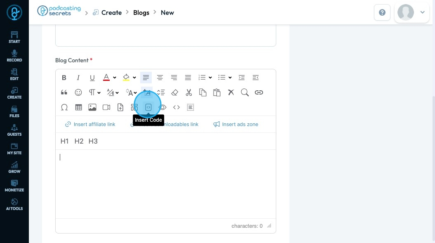Align text right

click(x=174, y=78)
